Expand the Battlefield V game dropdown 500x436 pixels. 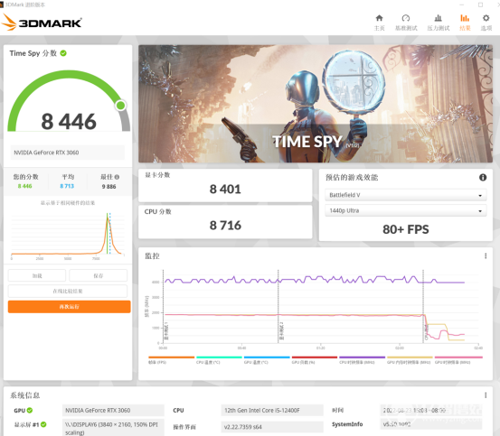pyautogui.click(x=406, y=195)
